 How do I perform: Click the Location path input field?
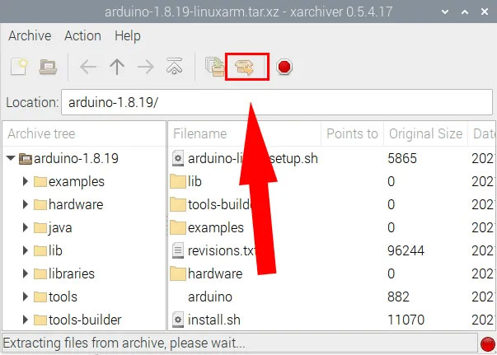(x=277, y=102)
